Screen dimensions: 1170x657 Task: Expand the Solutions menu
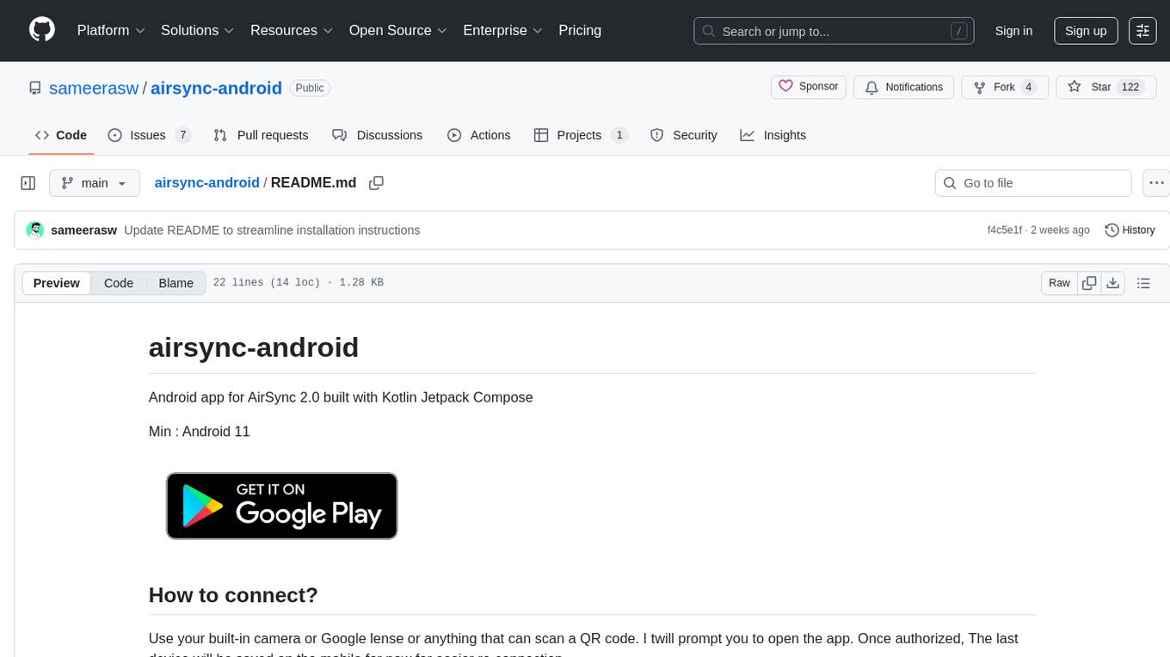[x=197, y=30]
